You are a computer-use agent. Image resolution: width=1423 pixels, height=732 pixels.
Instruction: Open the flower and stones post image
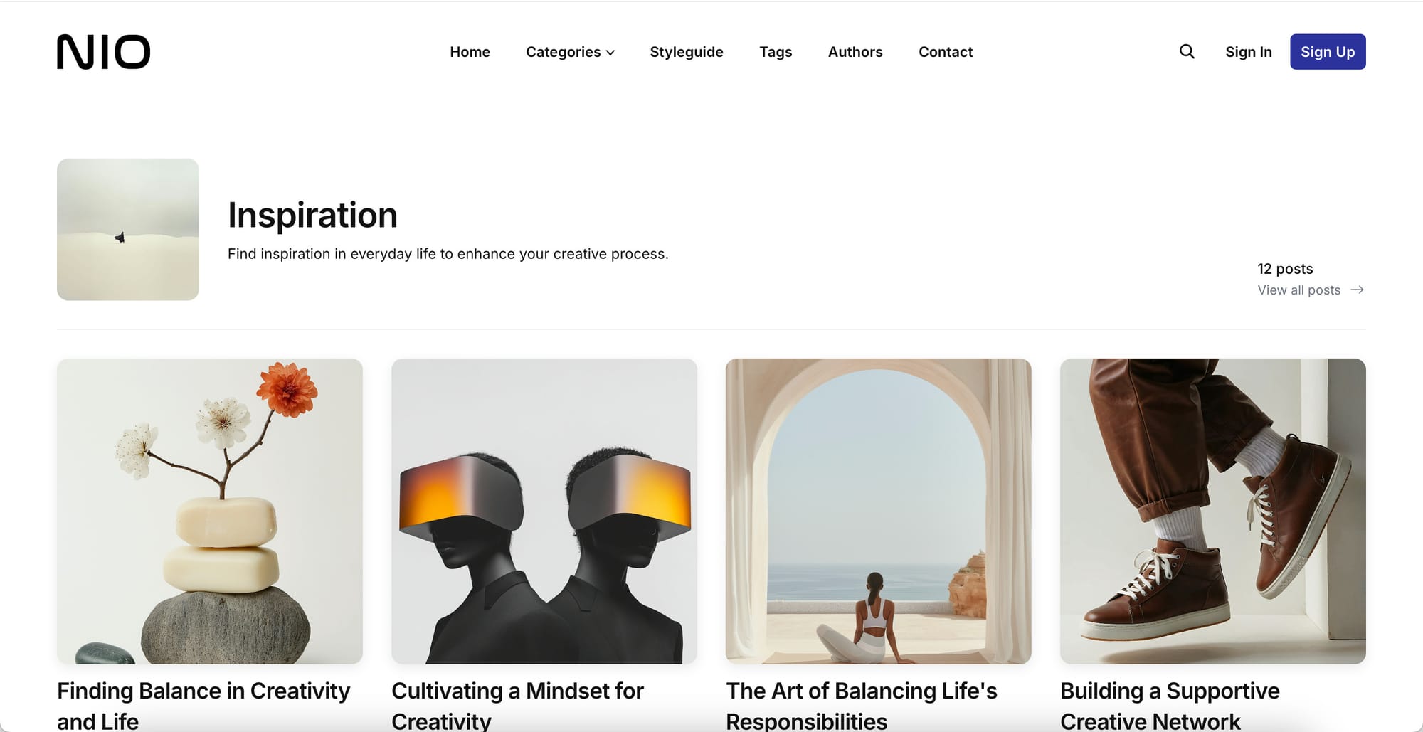point(210,511)
